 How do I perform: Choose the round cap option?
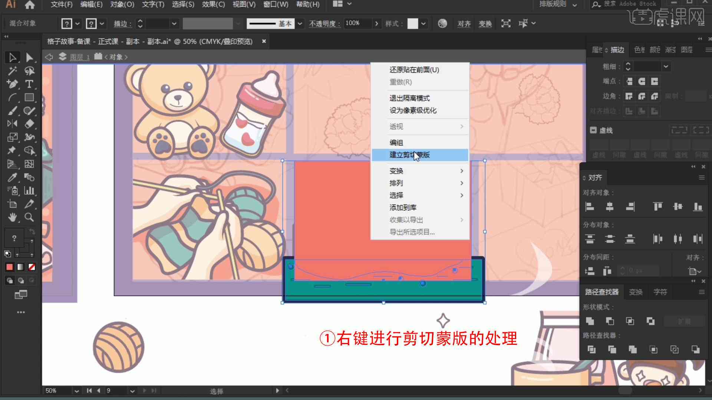[642, 81]
